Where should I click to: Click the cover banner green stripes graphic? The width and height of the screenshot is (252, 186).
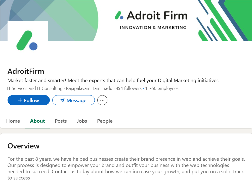point(224,21)
